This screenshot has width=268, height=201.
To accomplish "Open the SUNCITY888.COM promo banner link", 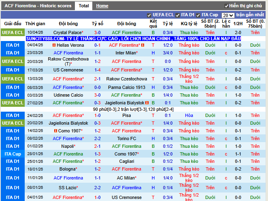I will tap(133, 39).
